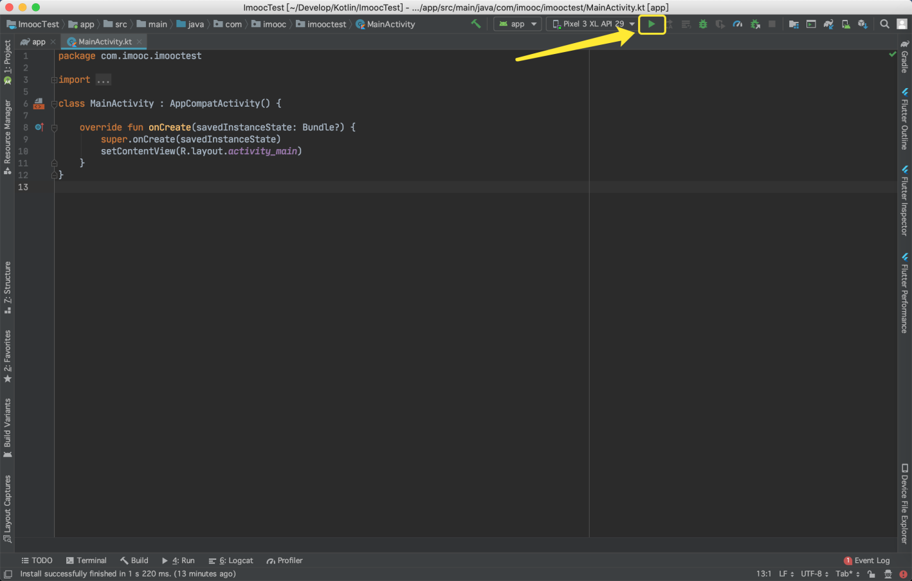Open the 4: Run tool window tab
The height and width of the screenshot is (581, 912).
178,560
